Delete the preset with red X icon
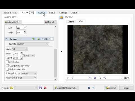This screenshot has height=101, width=135. tap(45, 88)
